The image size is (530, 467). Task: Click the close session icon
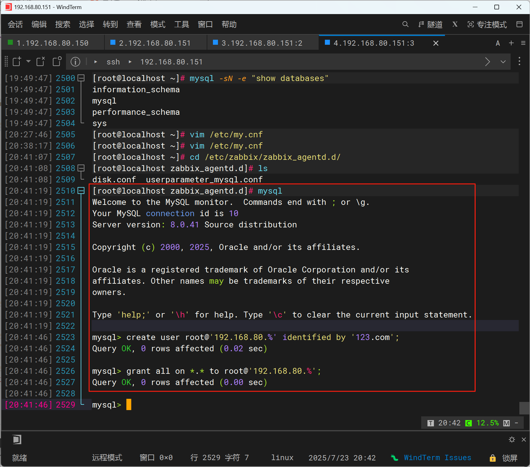point(41,61)
